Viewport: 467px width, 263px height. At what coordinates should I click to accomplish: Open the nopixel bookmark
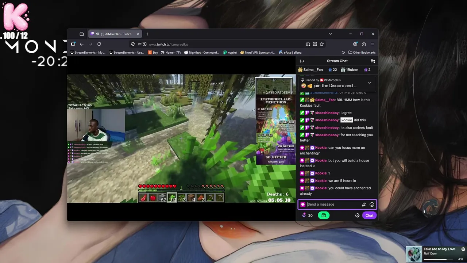230,53
